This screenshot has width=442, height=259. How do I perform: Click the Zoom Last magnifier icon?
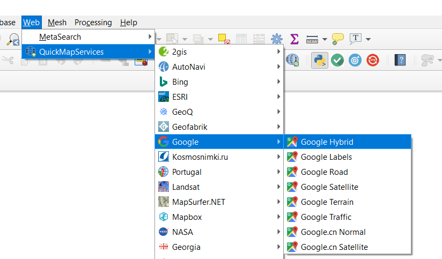click(13, 39)
